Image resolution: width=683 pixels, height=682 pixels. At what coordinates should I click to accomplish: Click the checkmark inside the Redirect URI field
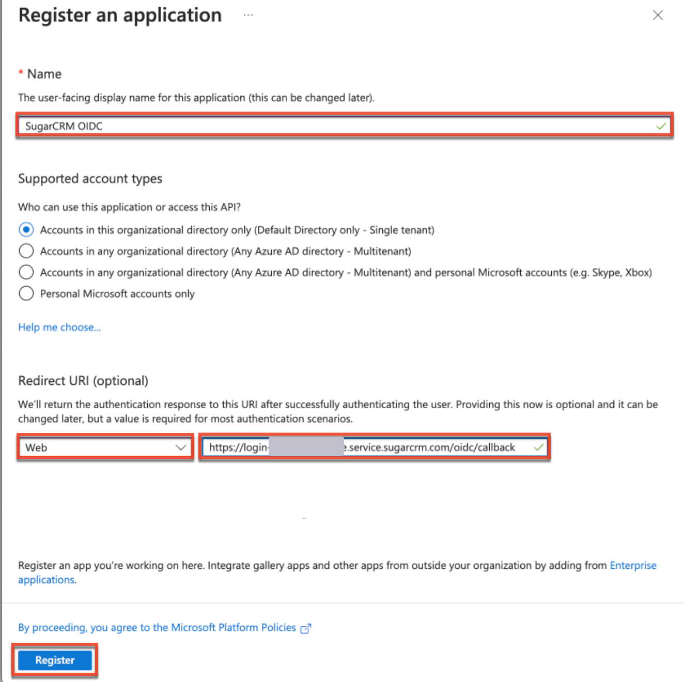[x=538, y=447]
